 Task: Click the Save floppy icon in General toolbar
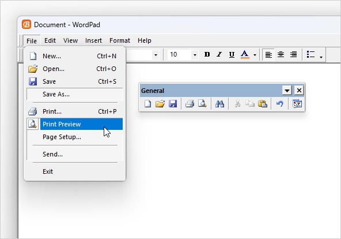[x=173, y=104]
